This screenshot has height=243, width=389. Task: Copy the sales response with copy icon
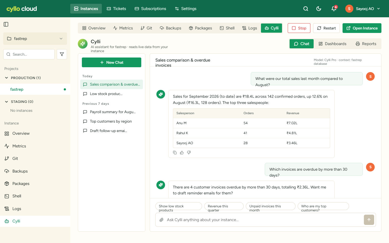pos(175,153)
